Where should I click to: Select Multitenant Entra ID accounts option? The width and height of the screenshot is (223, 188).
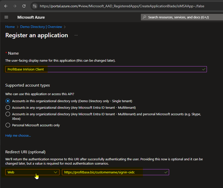point(8,107)
